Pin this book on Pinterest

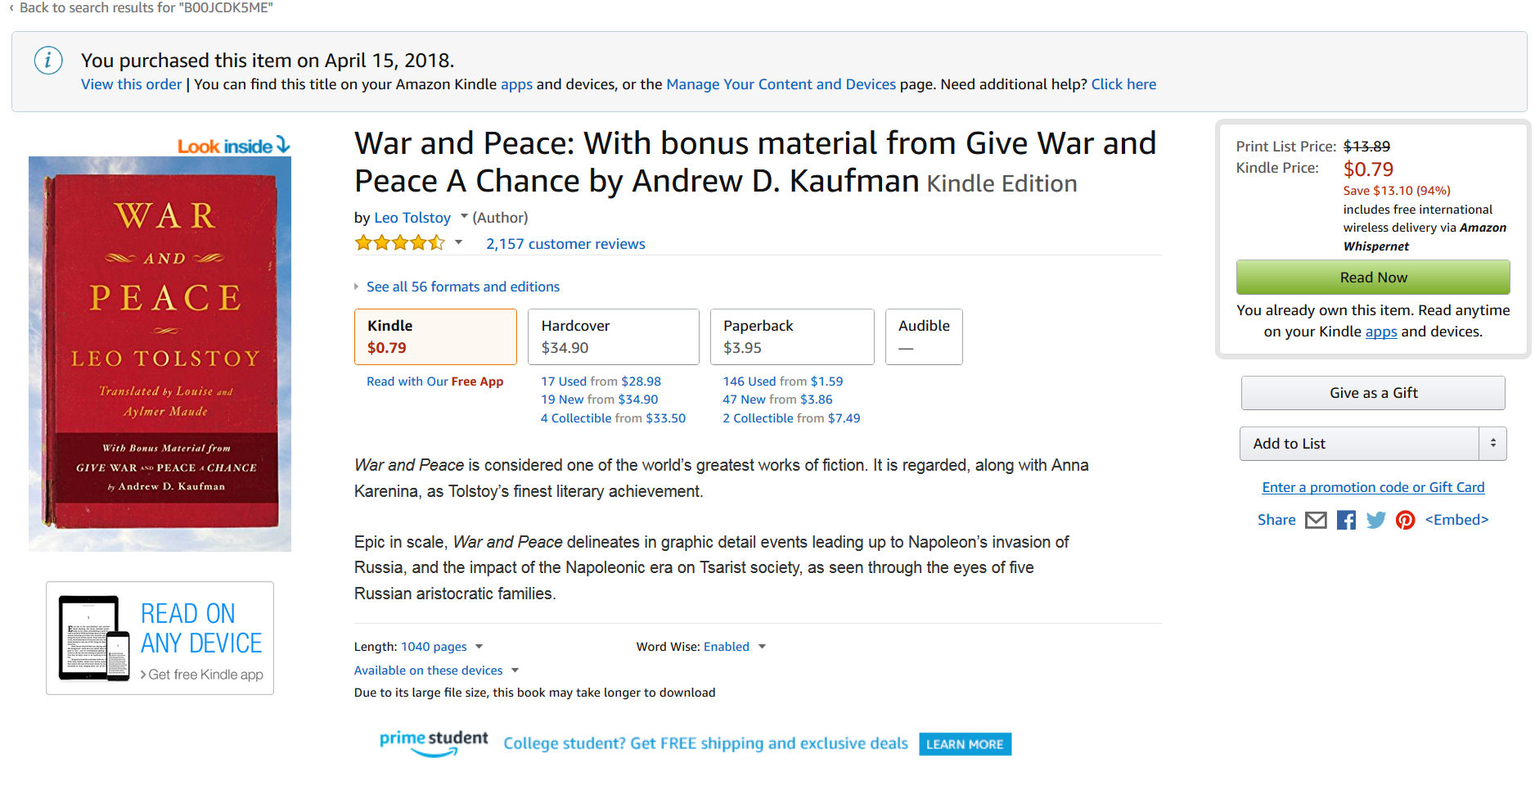pyautogui.click(x=1406, y=520)
